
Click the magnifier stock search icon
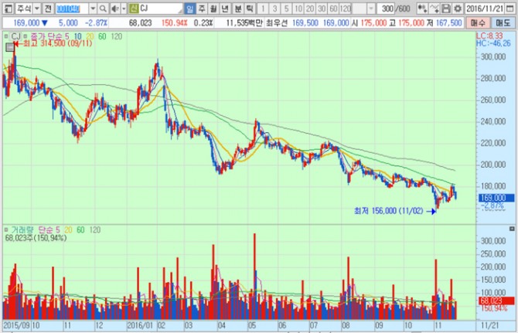pyautogui.click(x=104, y=8)
